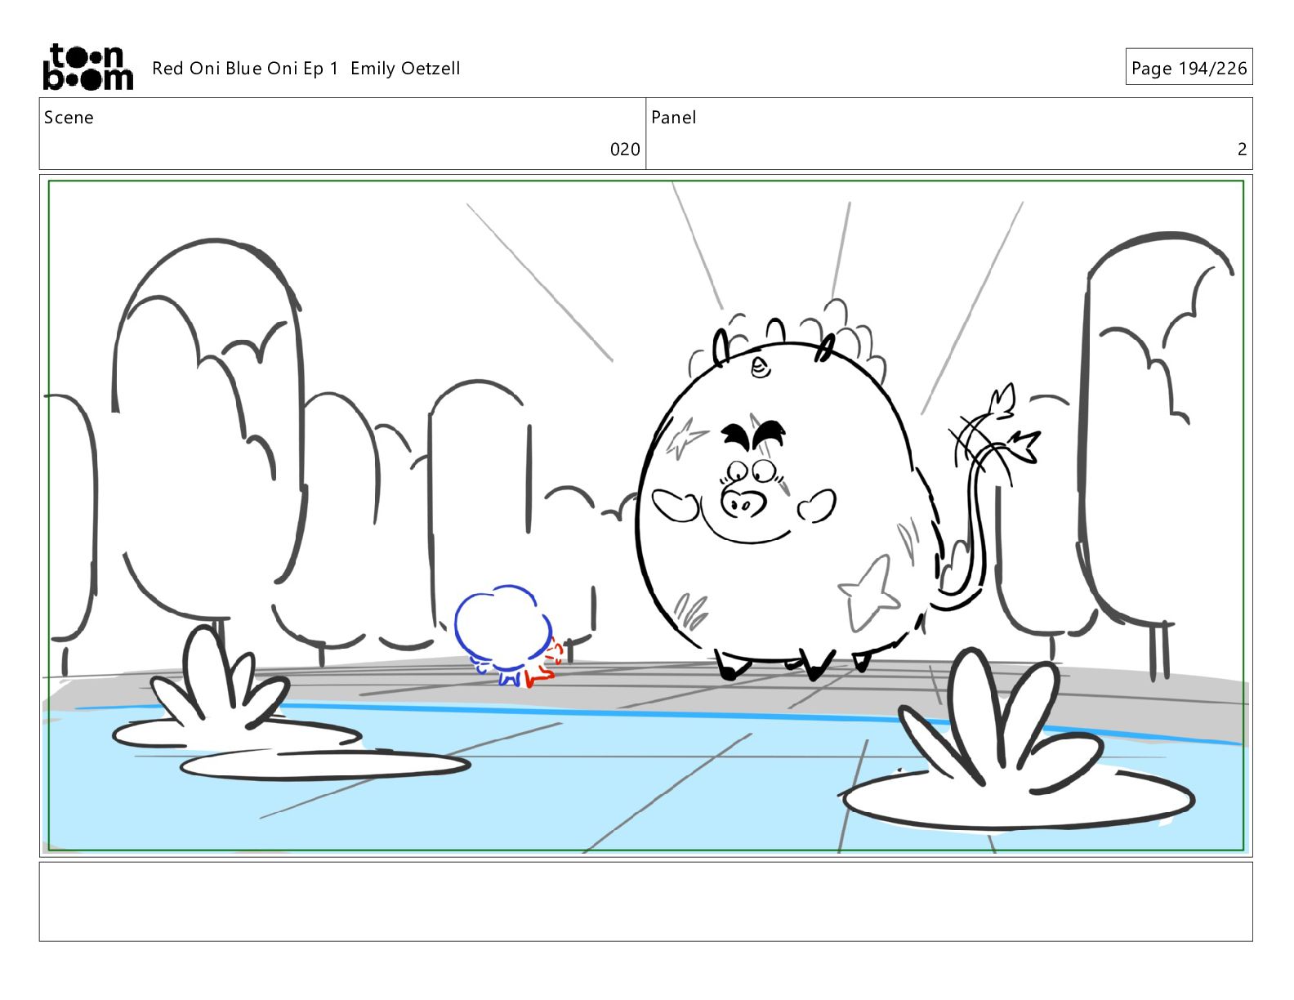Click the 'Scene' label
The image size is (1294, 1000).
coord(69,118)
